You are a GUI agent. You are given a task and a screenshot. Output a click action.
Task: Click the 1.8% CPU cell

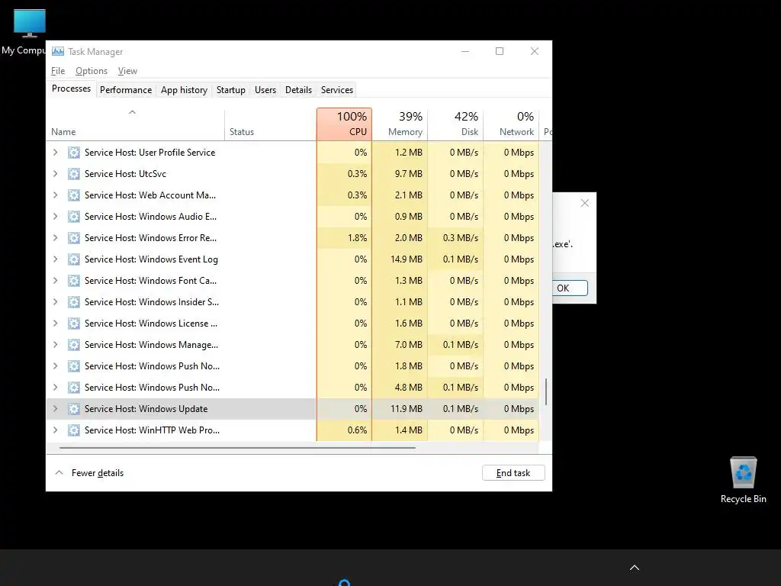pyautogui.click(x=344, y=238)
